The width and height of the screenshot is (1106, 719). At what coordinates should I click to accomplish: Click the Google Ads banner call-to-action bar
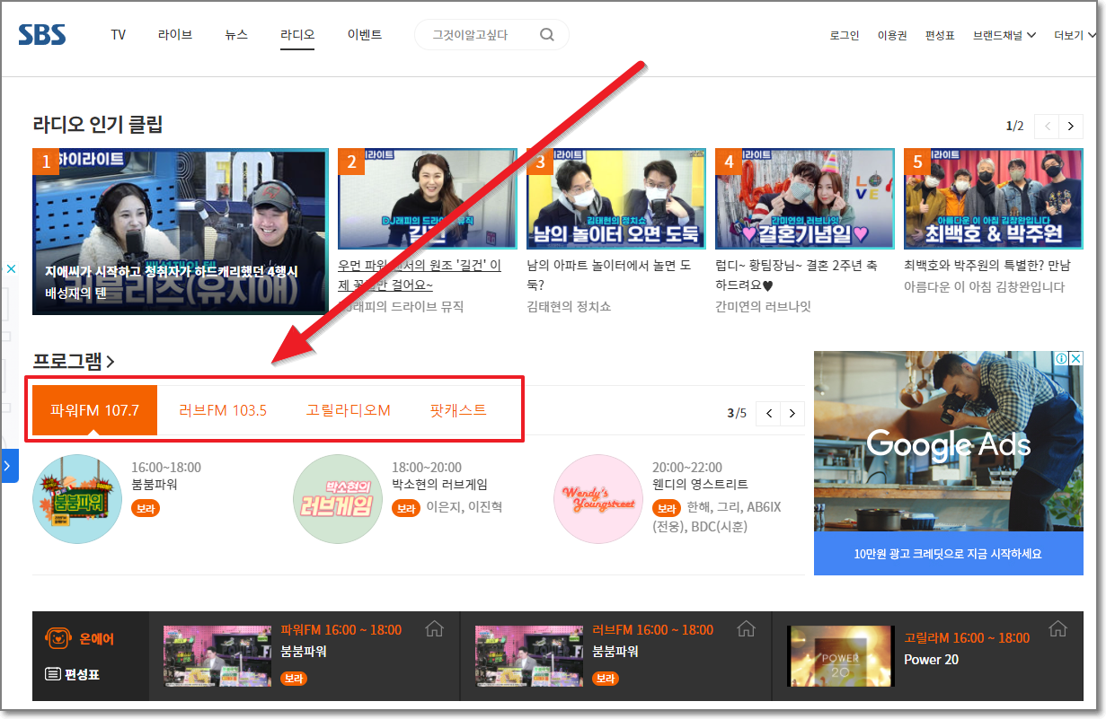click(948, 554)
